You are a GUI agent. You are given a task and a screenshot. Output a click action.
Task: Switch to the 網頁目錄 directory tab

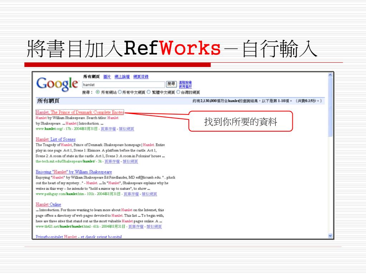141,77
